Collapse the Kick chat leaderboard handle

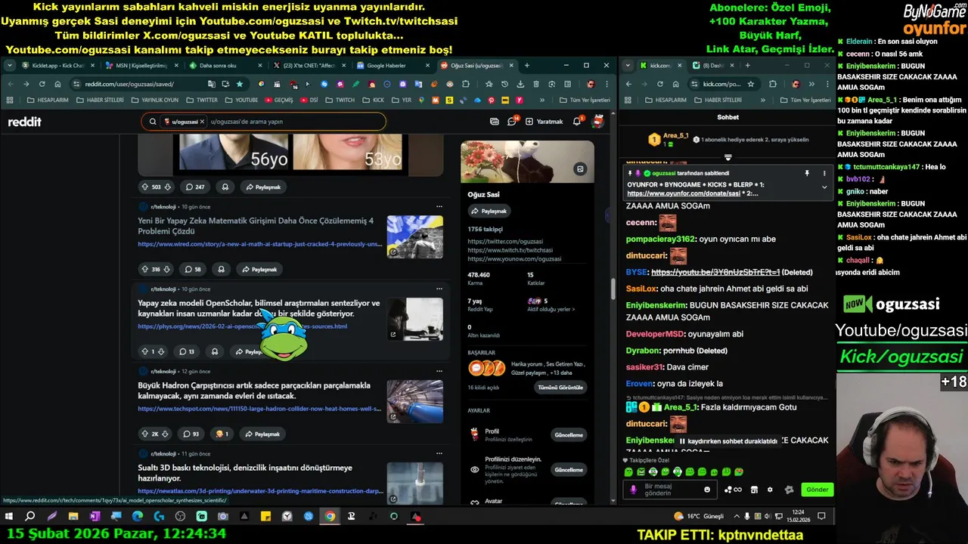728,158
